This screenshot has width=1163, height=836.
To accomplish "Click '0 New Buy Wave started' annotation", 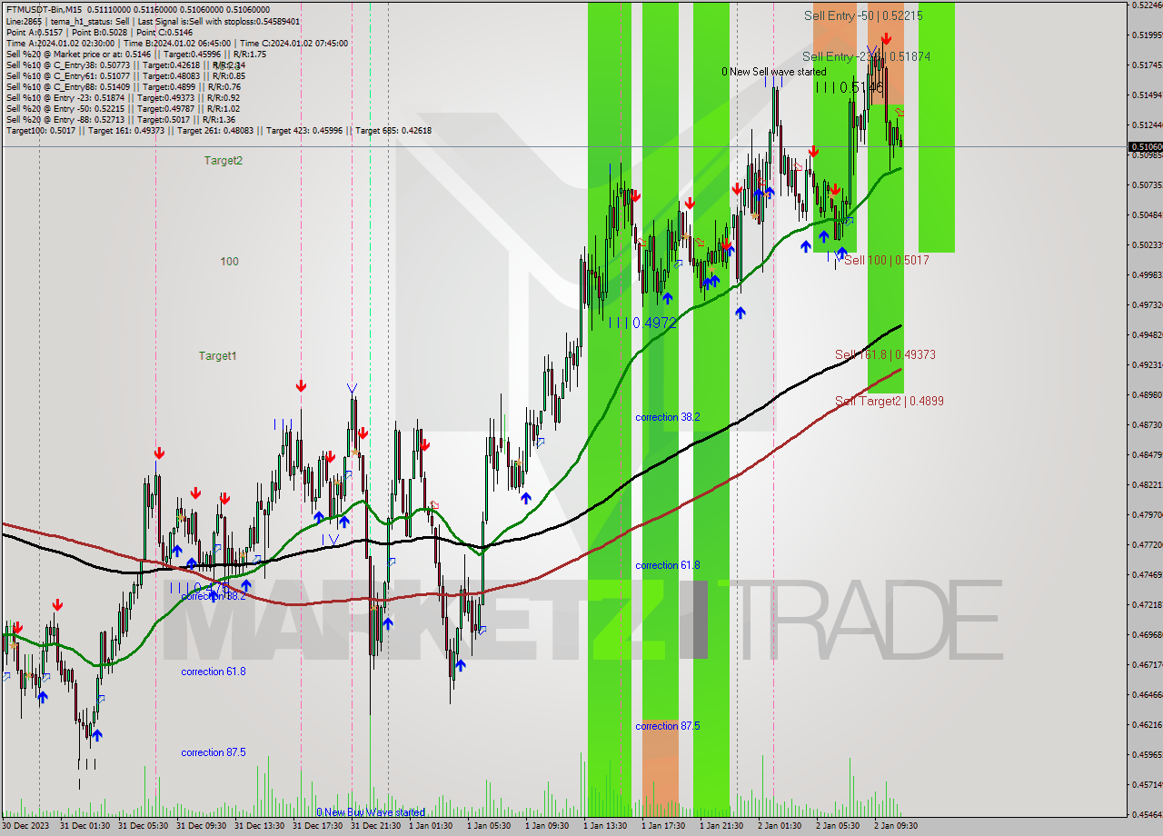I will point(371,812).
